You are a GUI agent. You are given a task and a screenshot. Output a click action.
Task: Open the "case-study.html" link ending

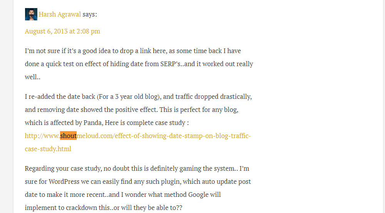[48, 148]
